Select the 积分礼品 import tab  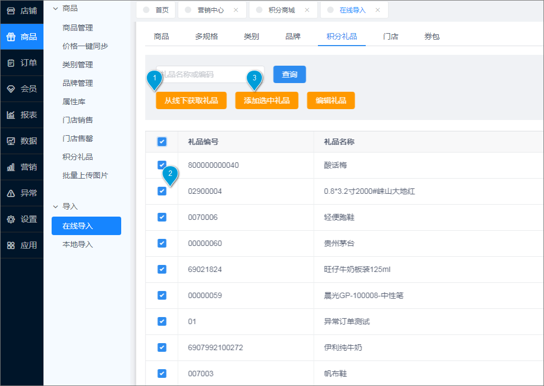click(x=342, y=36)
